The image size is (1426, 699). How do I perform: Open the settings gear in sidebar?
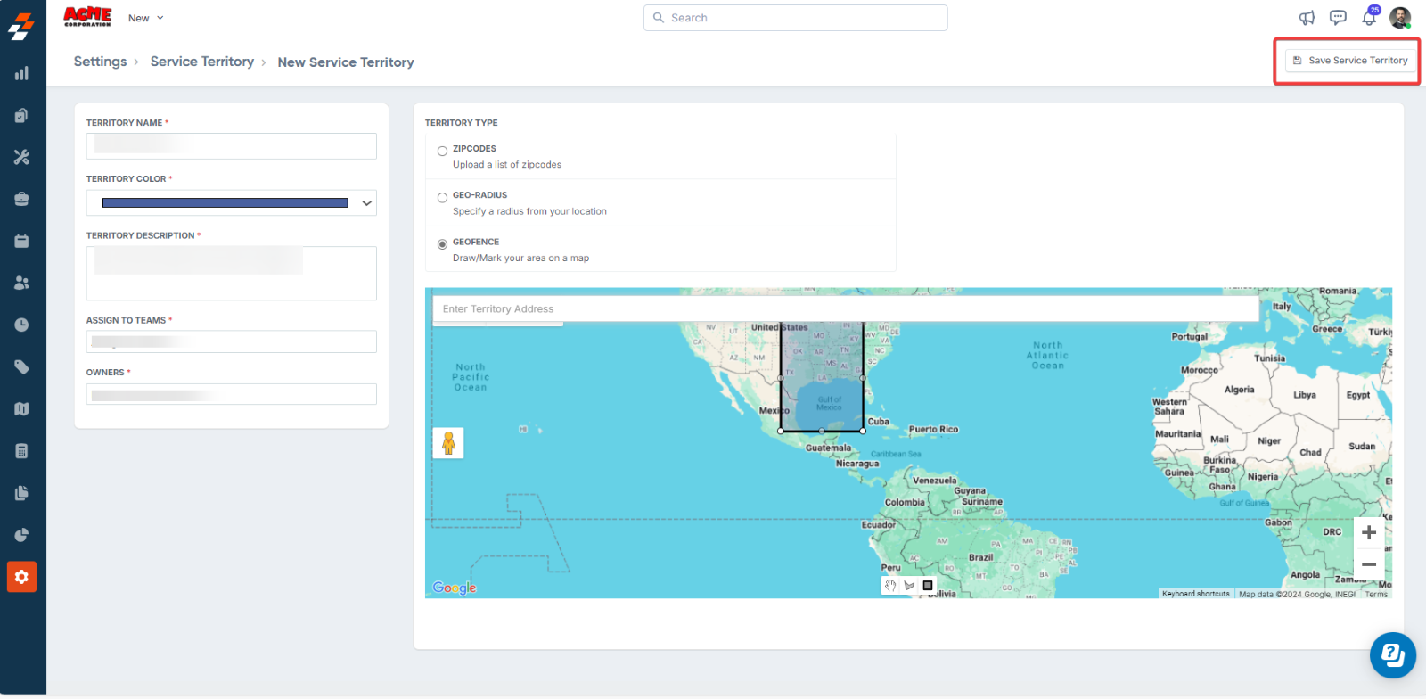21,577
